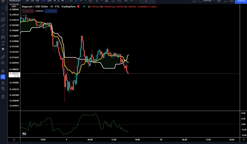Image resolution: width=247 pixels, height=144 pixels.
Task: Click the timezone button at bottom-left of time axis
Action: [14, 140]
